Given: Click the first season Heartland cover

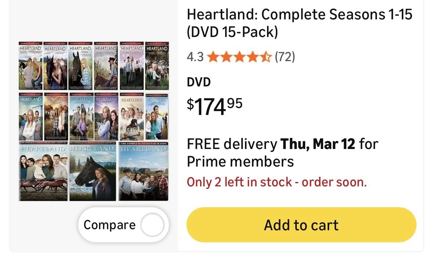Looking at the screenshot, I should point(30,67).
